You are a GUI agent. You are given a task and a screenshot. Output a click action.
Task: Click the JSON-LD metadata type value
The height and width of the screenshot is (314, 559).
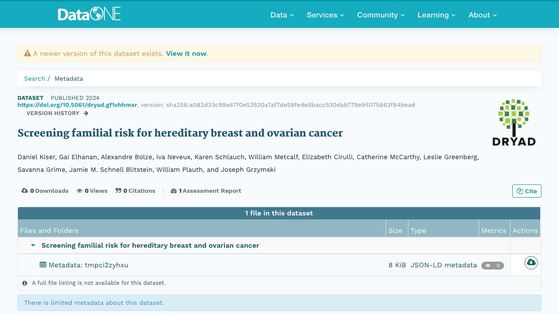point(444,265)
